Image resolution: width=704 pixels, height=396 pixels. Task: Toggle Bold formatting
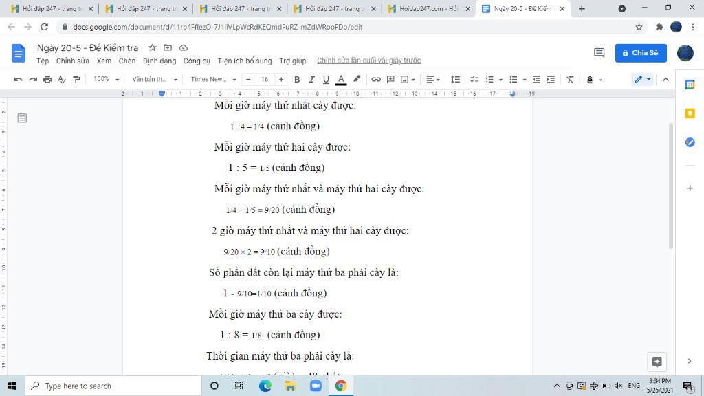pos(297,80)
